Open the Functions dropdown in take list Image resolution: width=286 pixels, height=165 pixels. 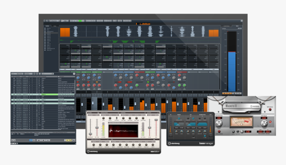[x=29, y=74]
